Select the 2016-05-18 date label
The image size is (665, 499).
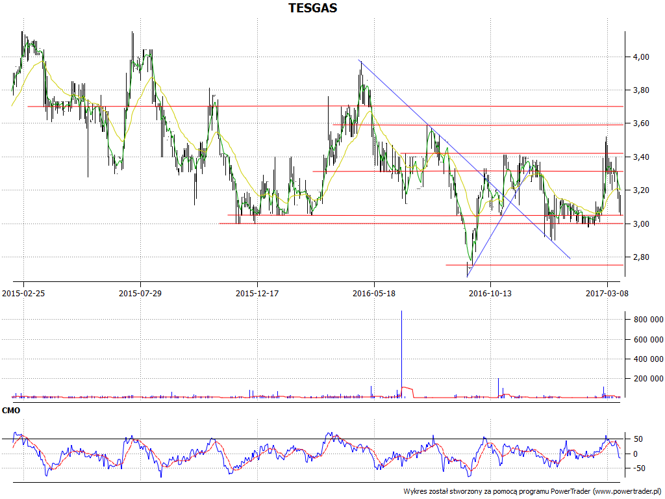click(374, 293)
